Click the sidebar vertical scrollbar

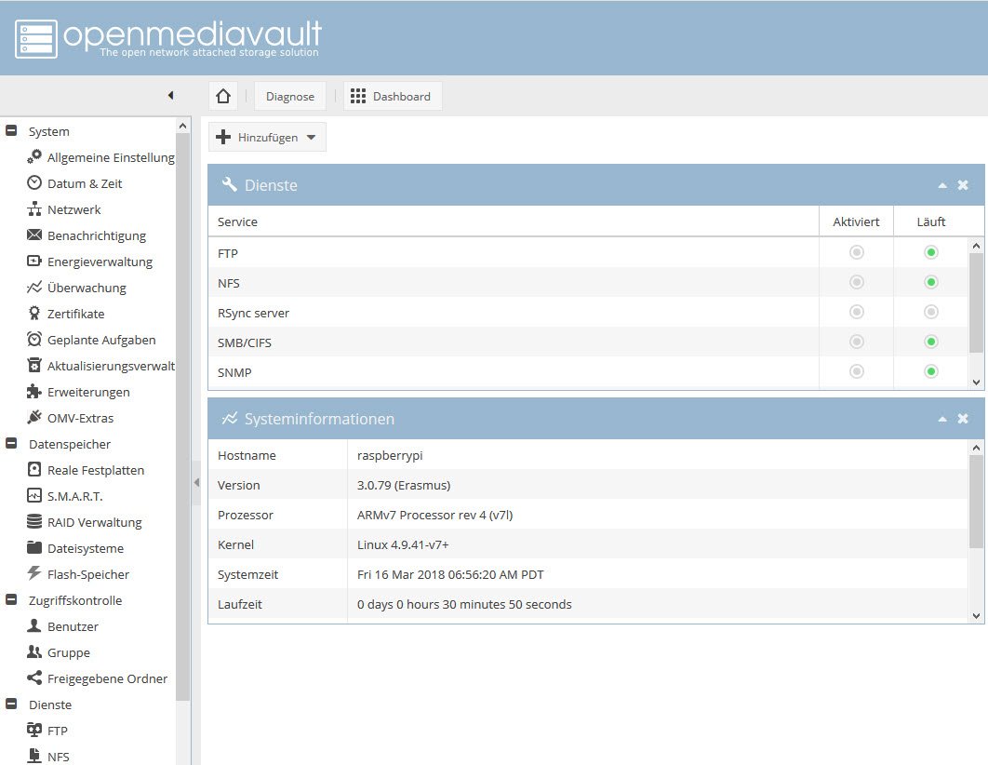click(x=182, y=416)
